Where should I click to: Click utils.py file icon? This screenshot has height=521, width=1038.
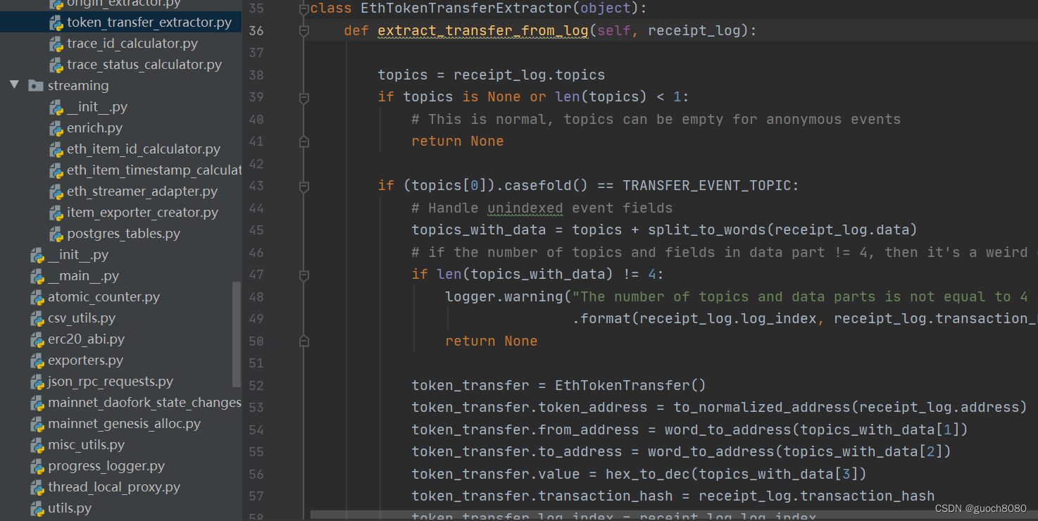pos(37,508)
